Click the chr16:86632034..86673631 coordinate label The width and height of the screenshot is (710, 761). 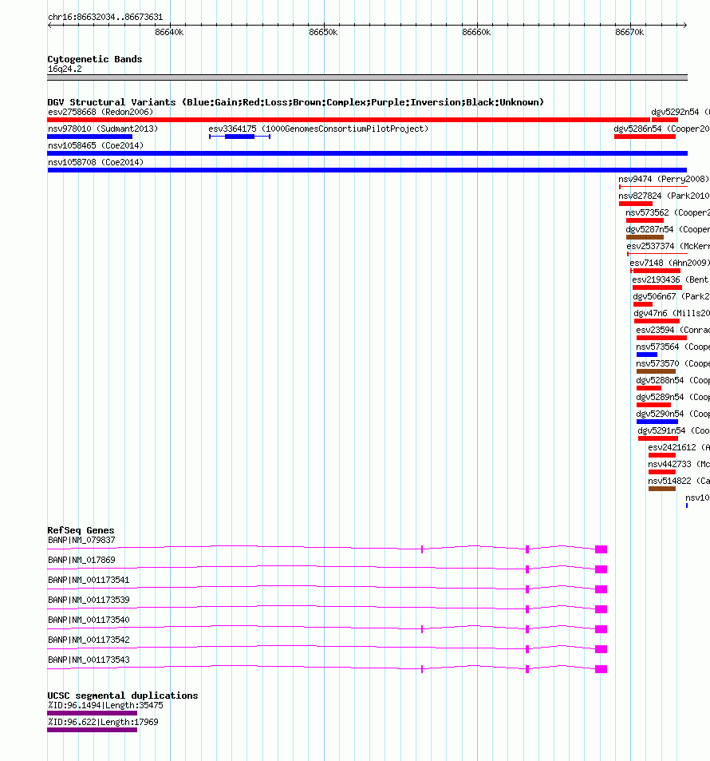coord(105,17)
